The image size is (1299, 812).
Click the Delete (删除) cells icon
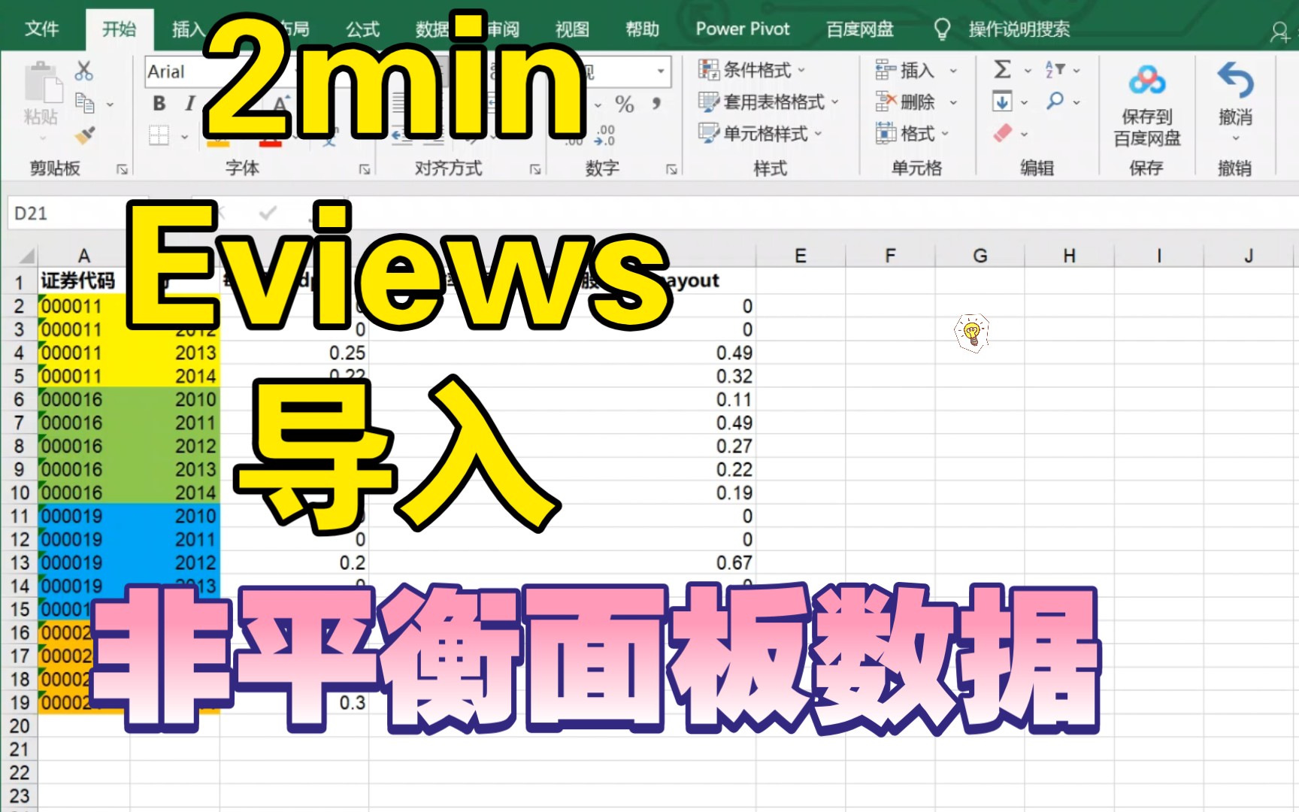(886, 101)
